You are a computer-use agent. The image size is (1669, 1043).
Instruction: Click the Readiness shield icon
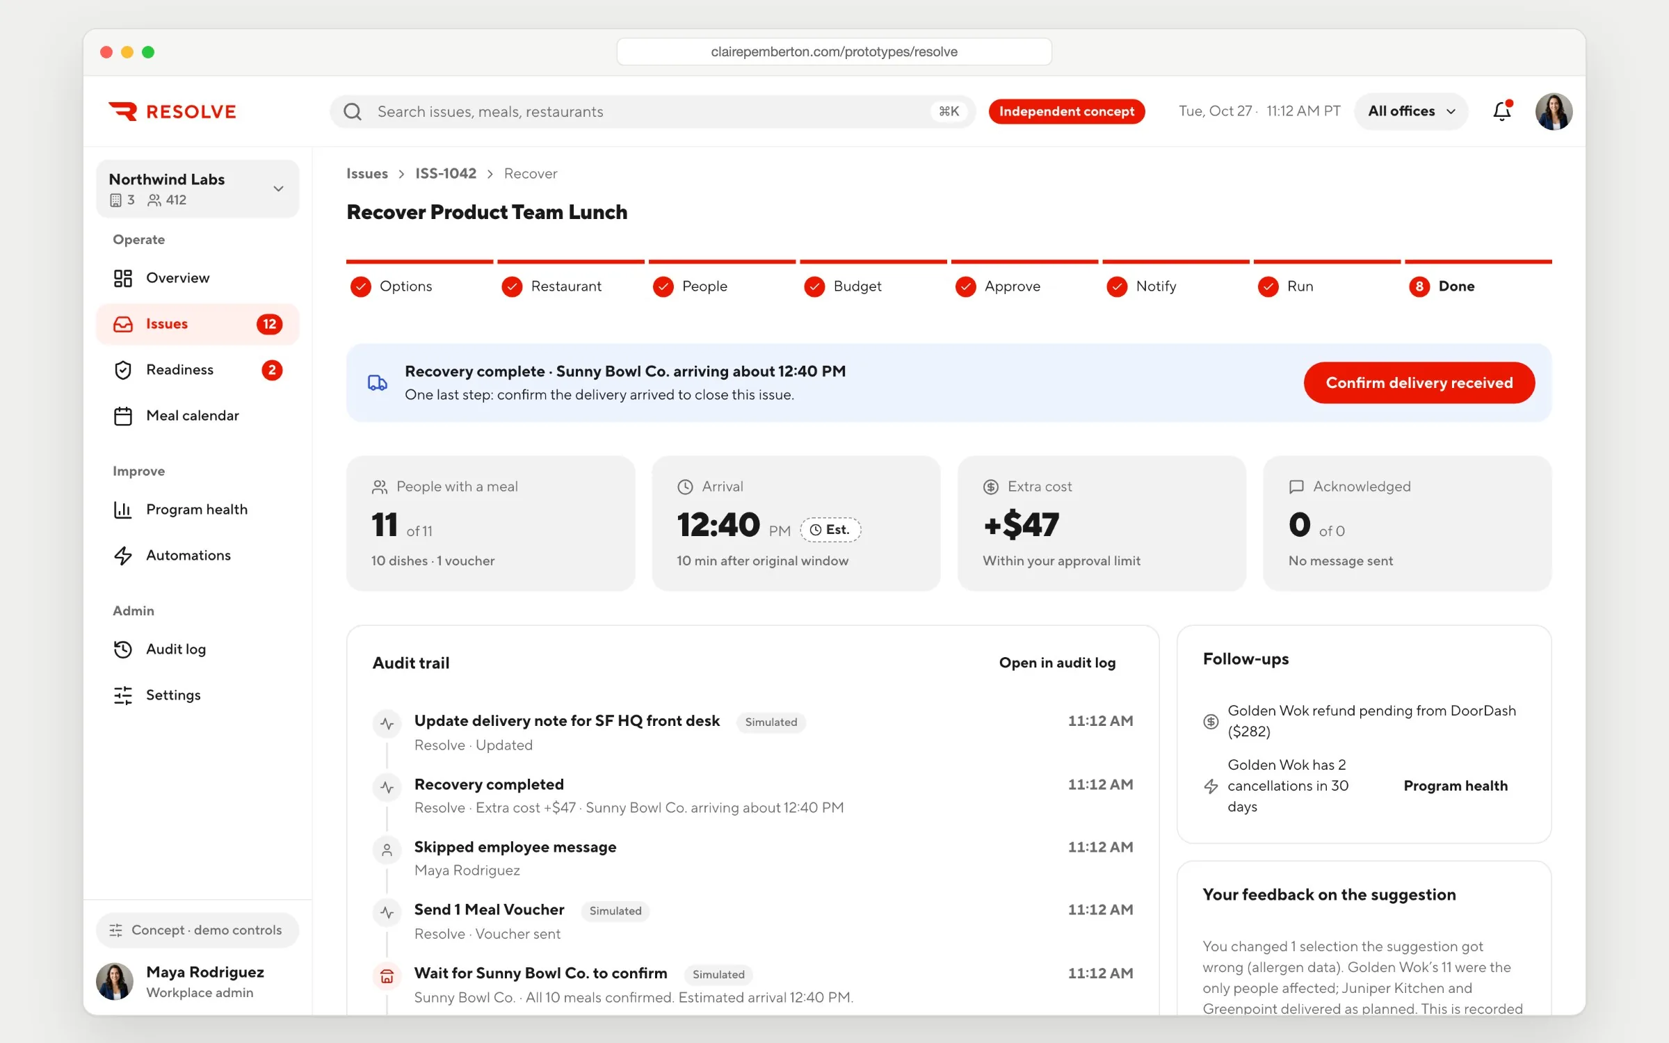click(x=123, y=370)
